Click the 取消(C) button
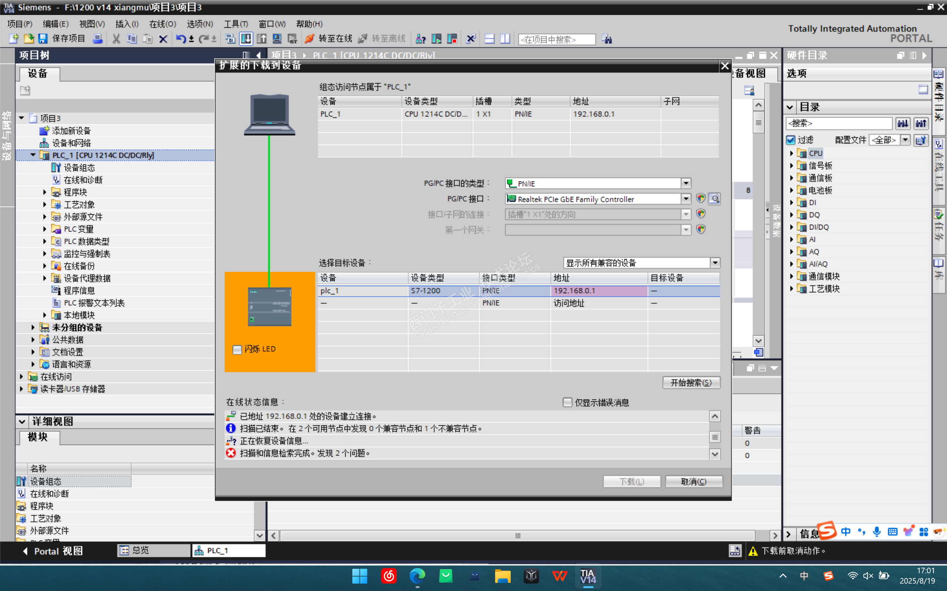The height and width of the screenshot is (591, 947). [x=694, y=482]
